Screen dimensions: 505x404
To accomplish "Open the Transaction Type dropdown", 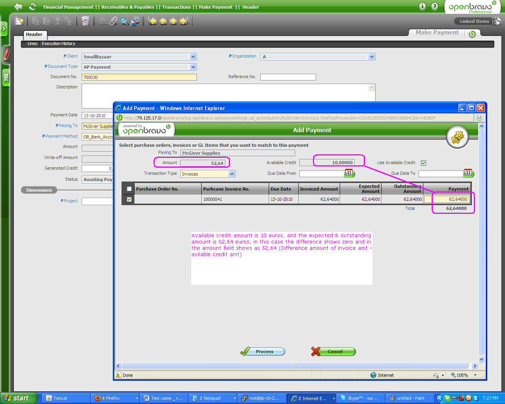I will [232, 174].
